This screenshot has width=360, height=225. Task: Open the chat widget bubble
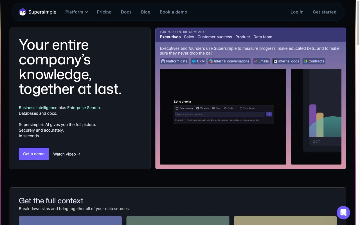point(343,213)
